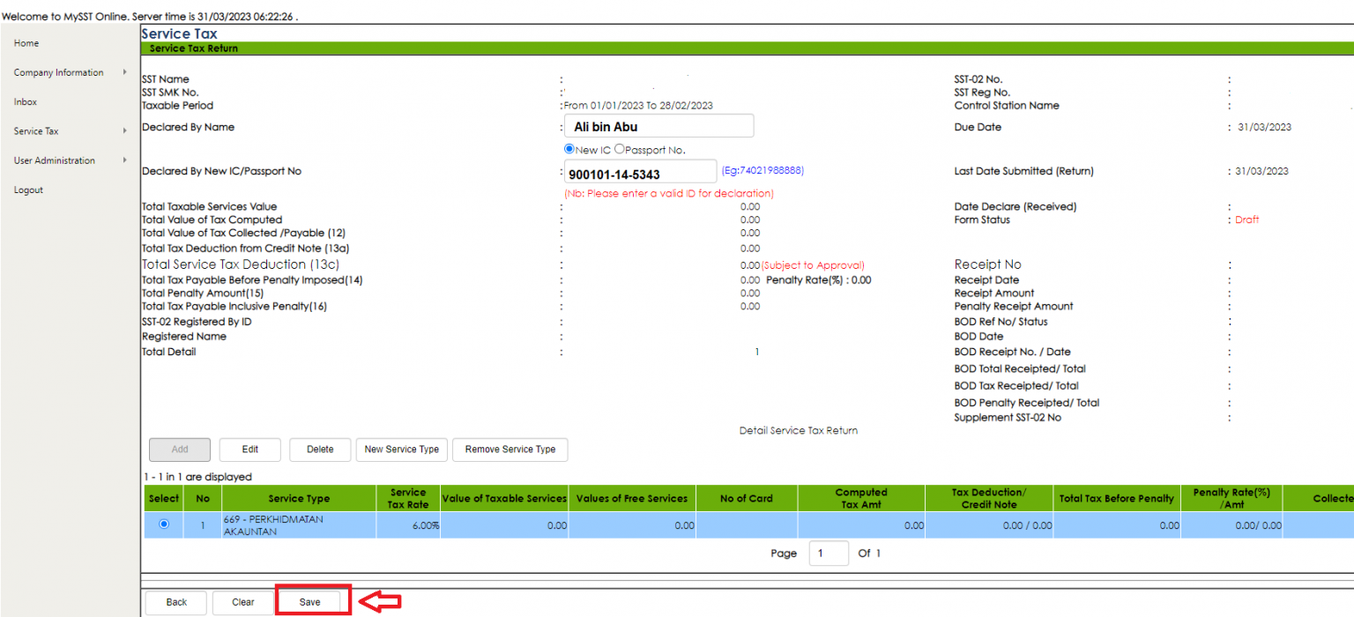Click the Service Type column header
The image size is (1354, 617).
click(299, 499)
